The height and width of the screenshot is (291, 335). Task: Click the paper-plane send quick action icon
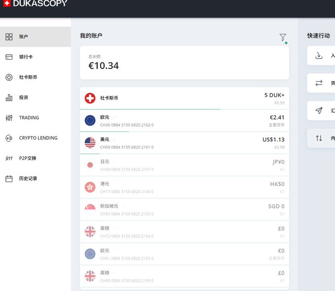(x=319, y=111)
